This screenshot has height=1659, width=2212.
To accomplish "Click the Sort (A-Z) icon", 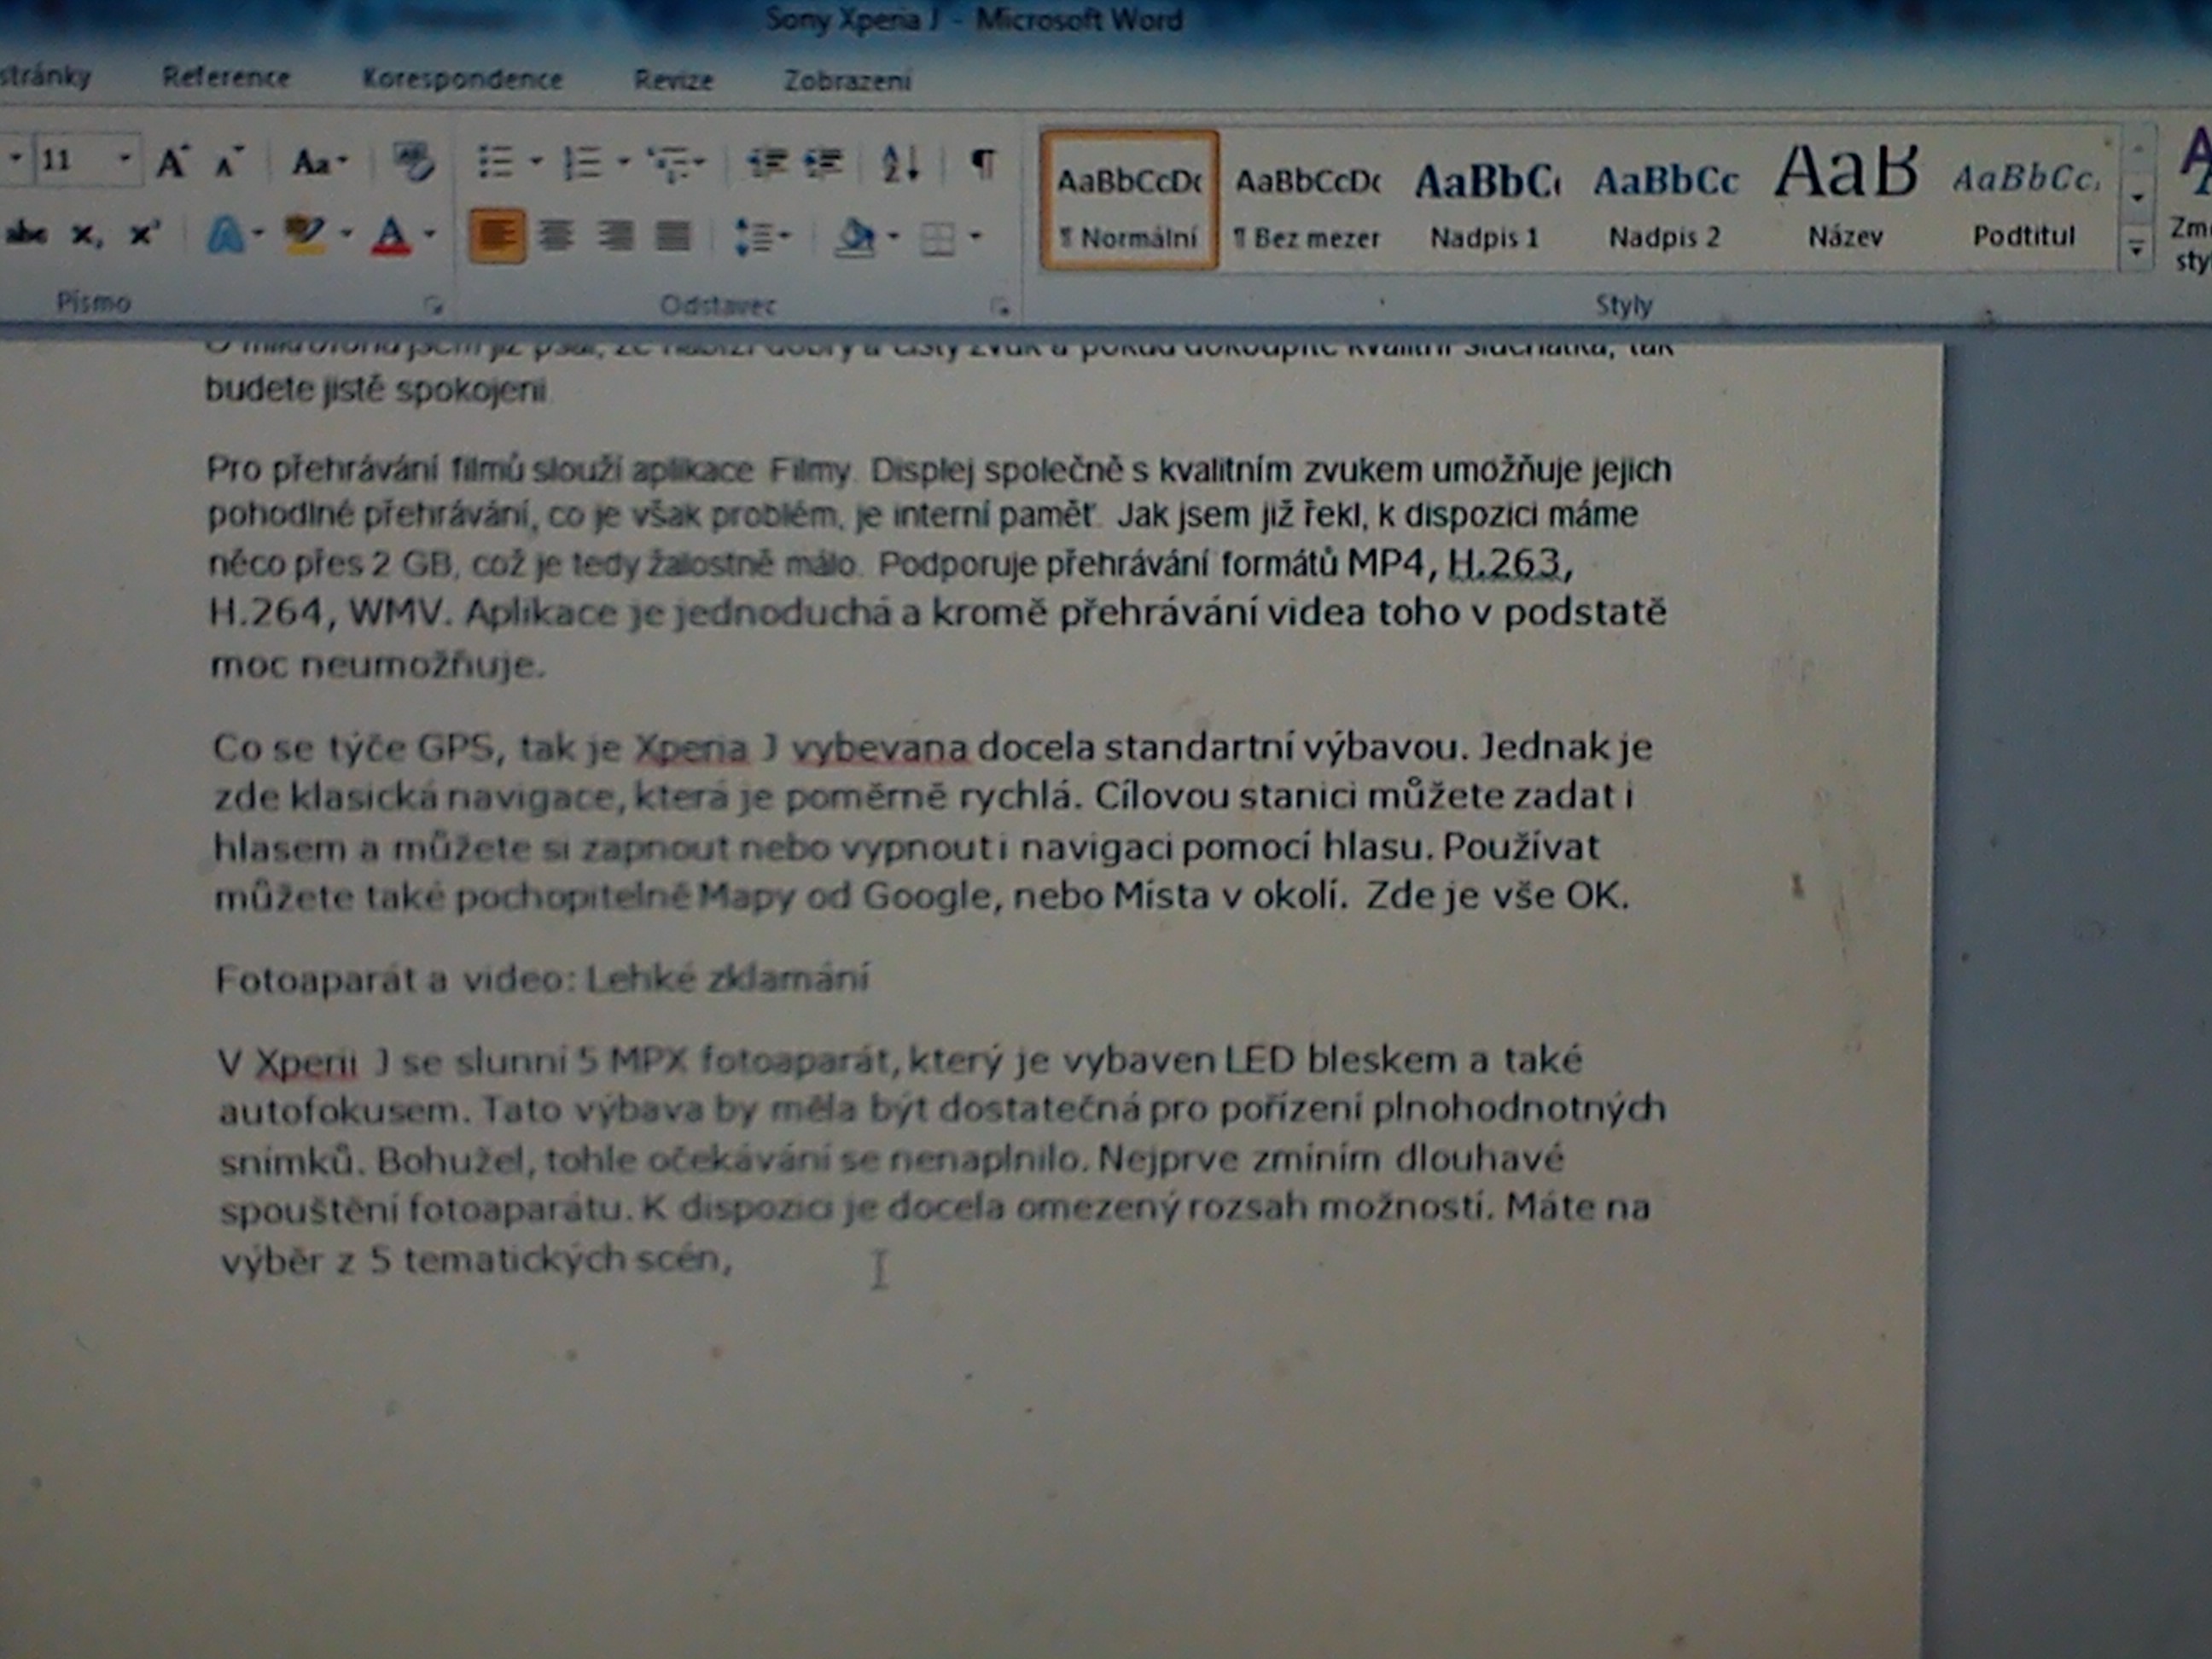I will click(900, 164).
